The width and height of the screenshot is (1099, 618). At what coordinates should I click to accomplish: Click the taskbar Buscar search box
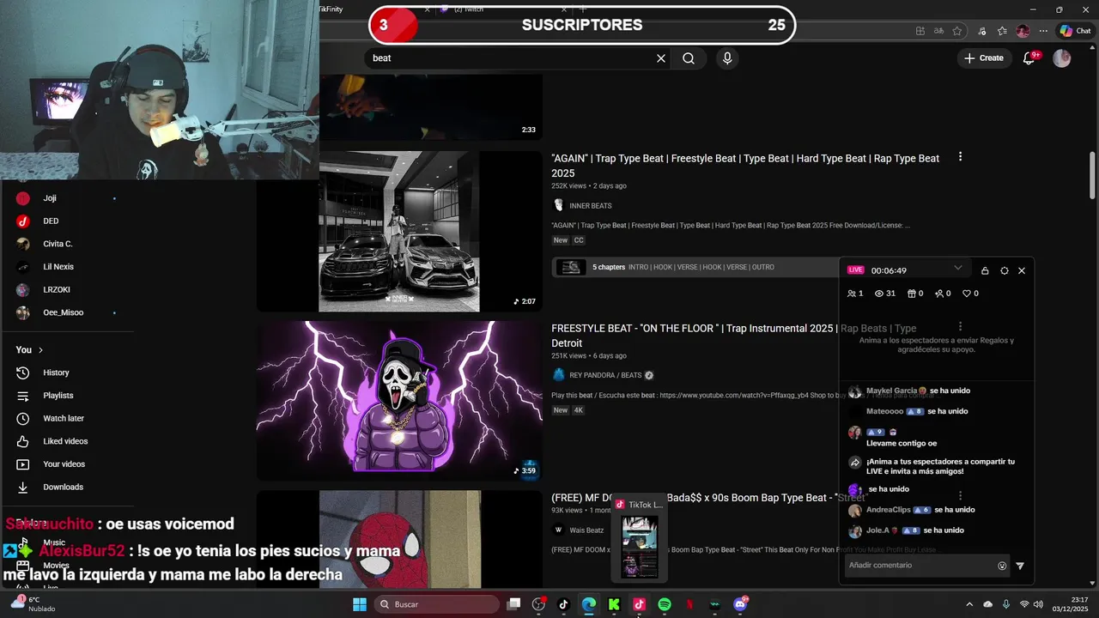[435, 604]
